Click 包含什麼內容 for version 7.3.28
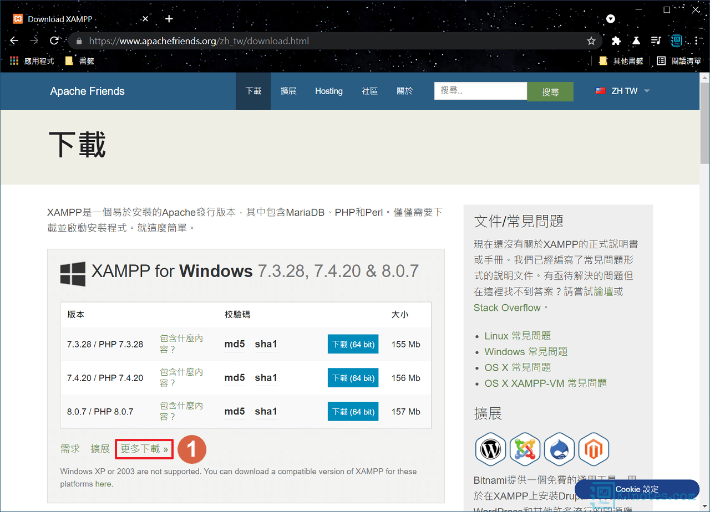 pos(181,344)
